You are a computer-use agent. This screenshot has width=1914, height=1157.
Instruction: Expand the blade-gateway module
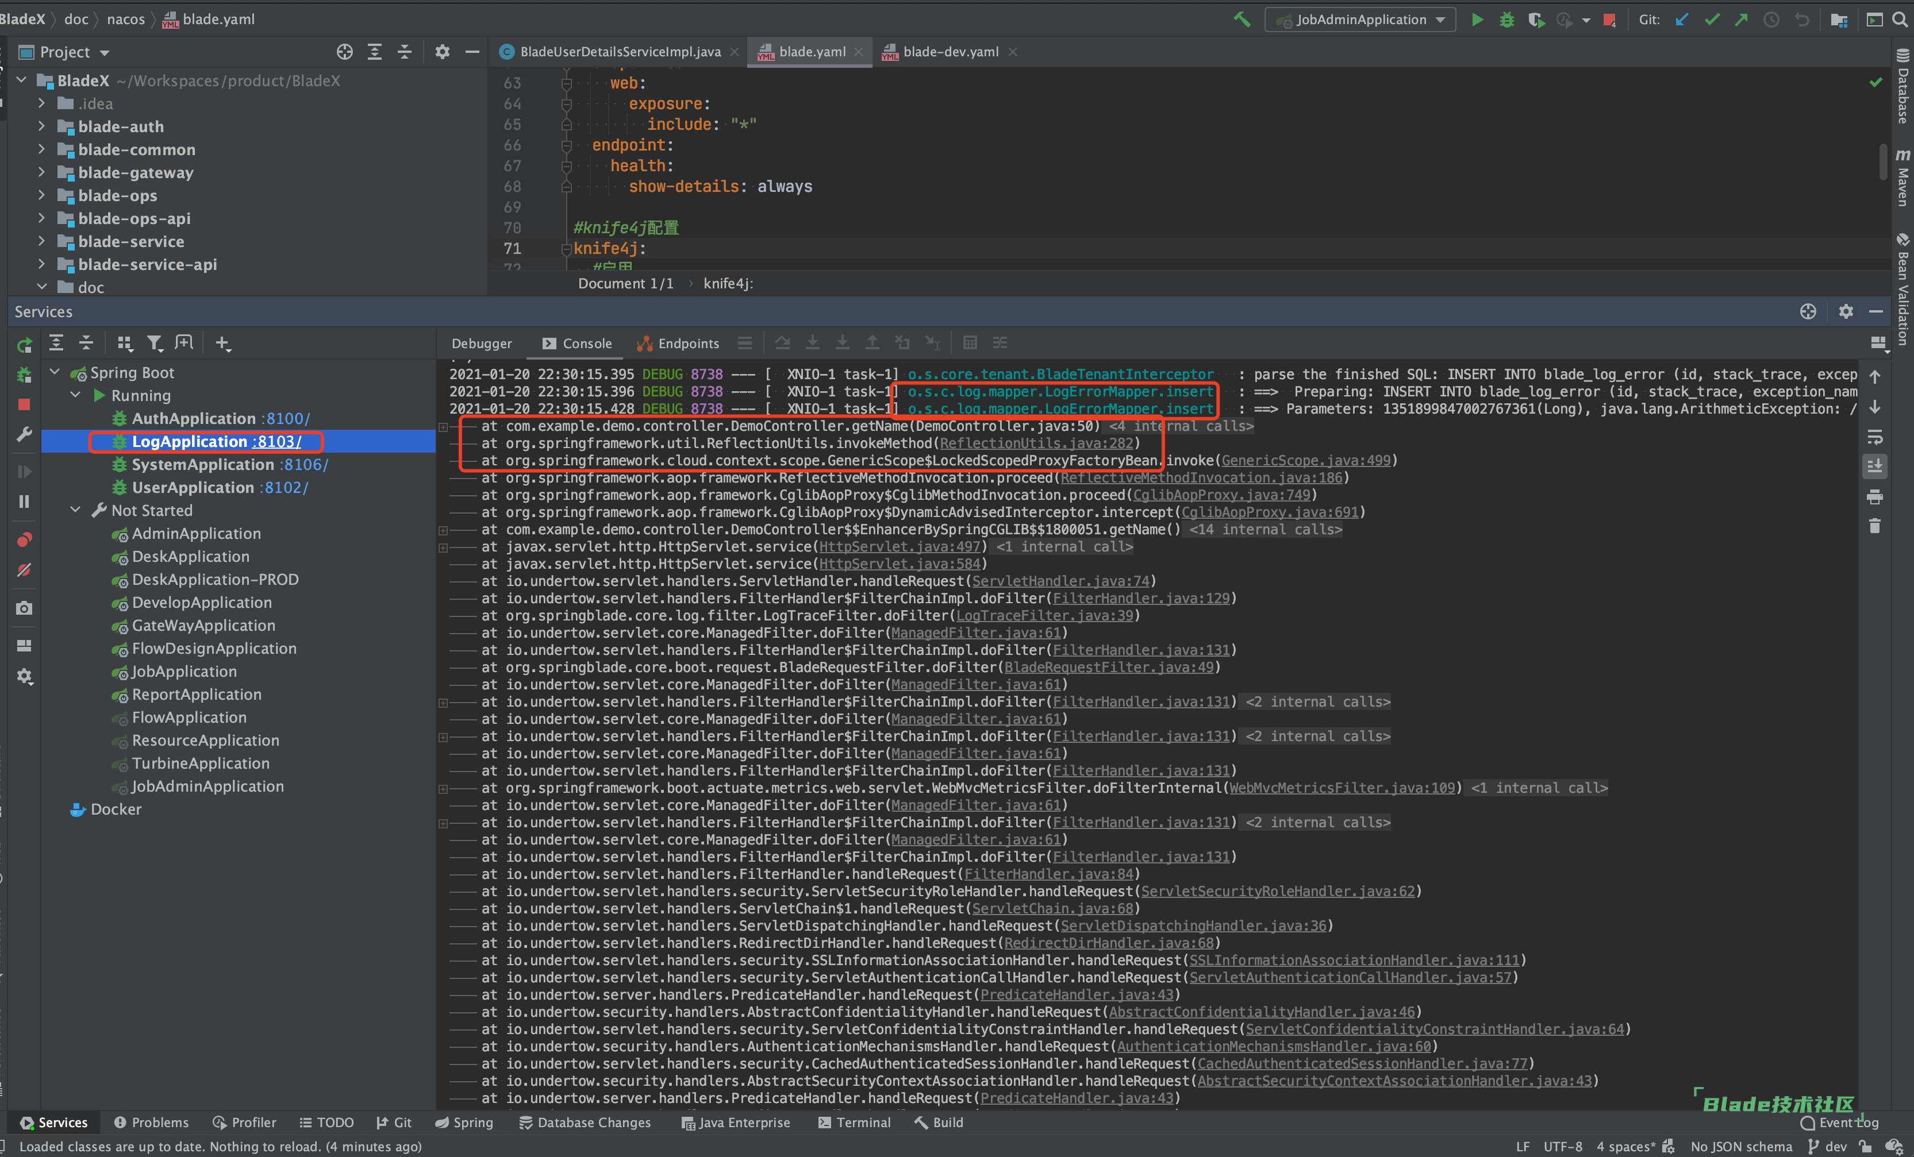pyautogui.click(x=41, y=172)
